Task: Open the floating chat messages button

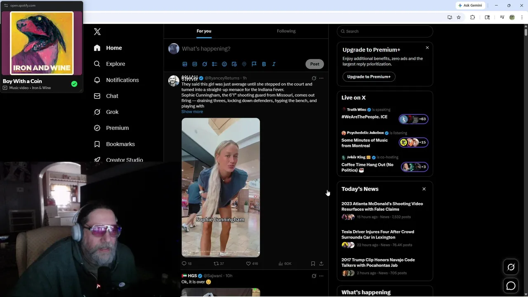Action: pyautogui.click(x=511, y=285)
